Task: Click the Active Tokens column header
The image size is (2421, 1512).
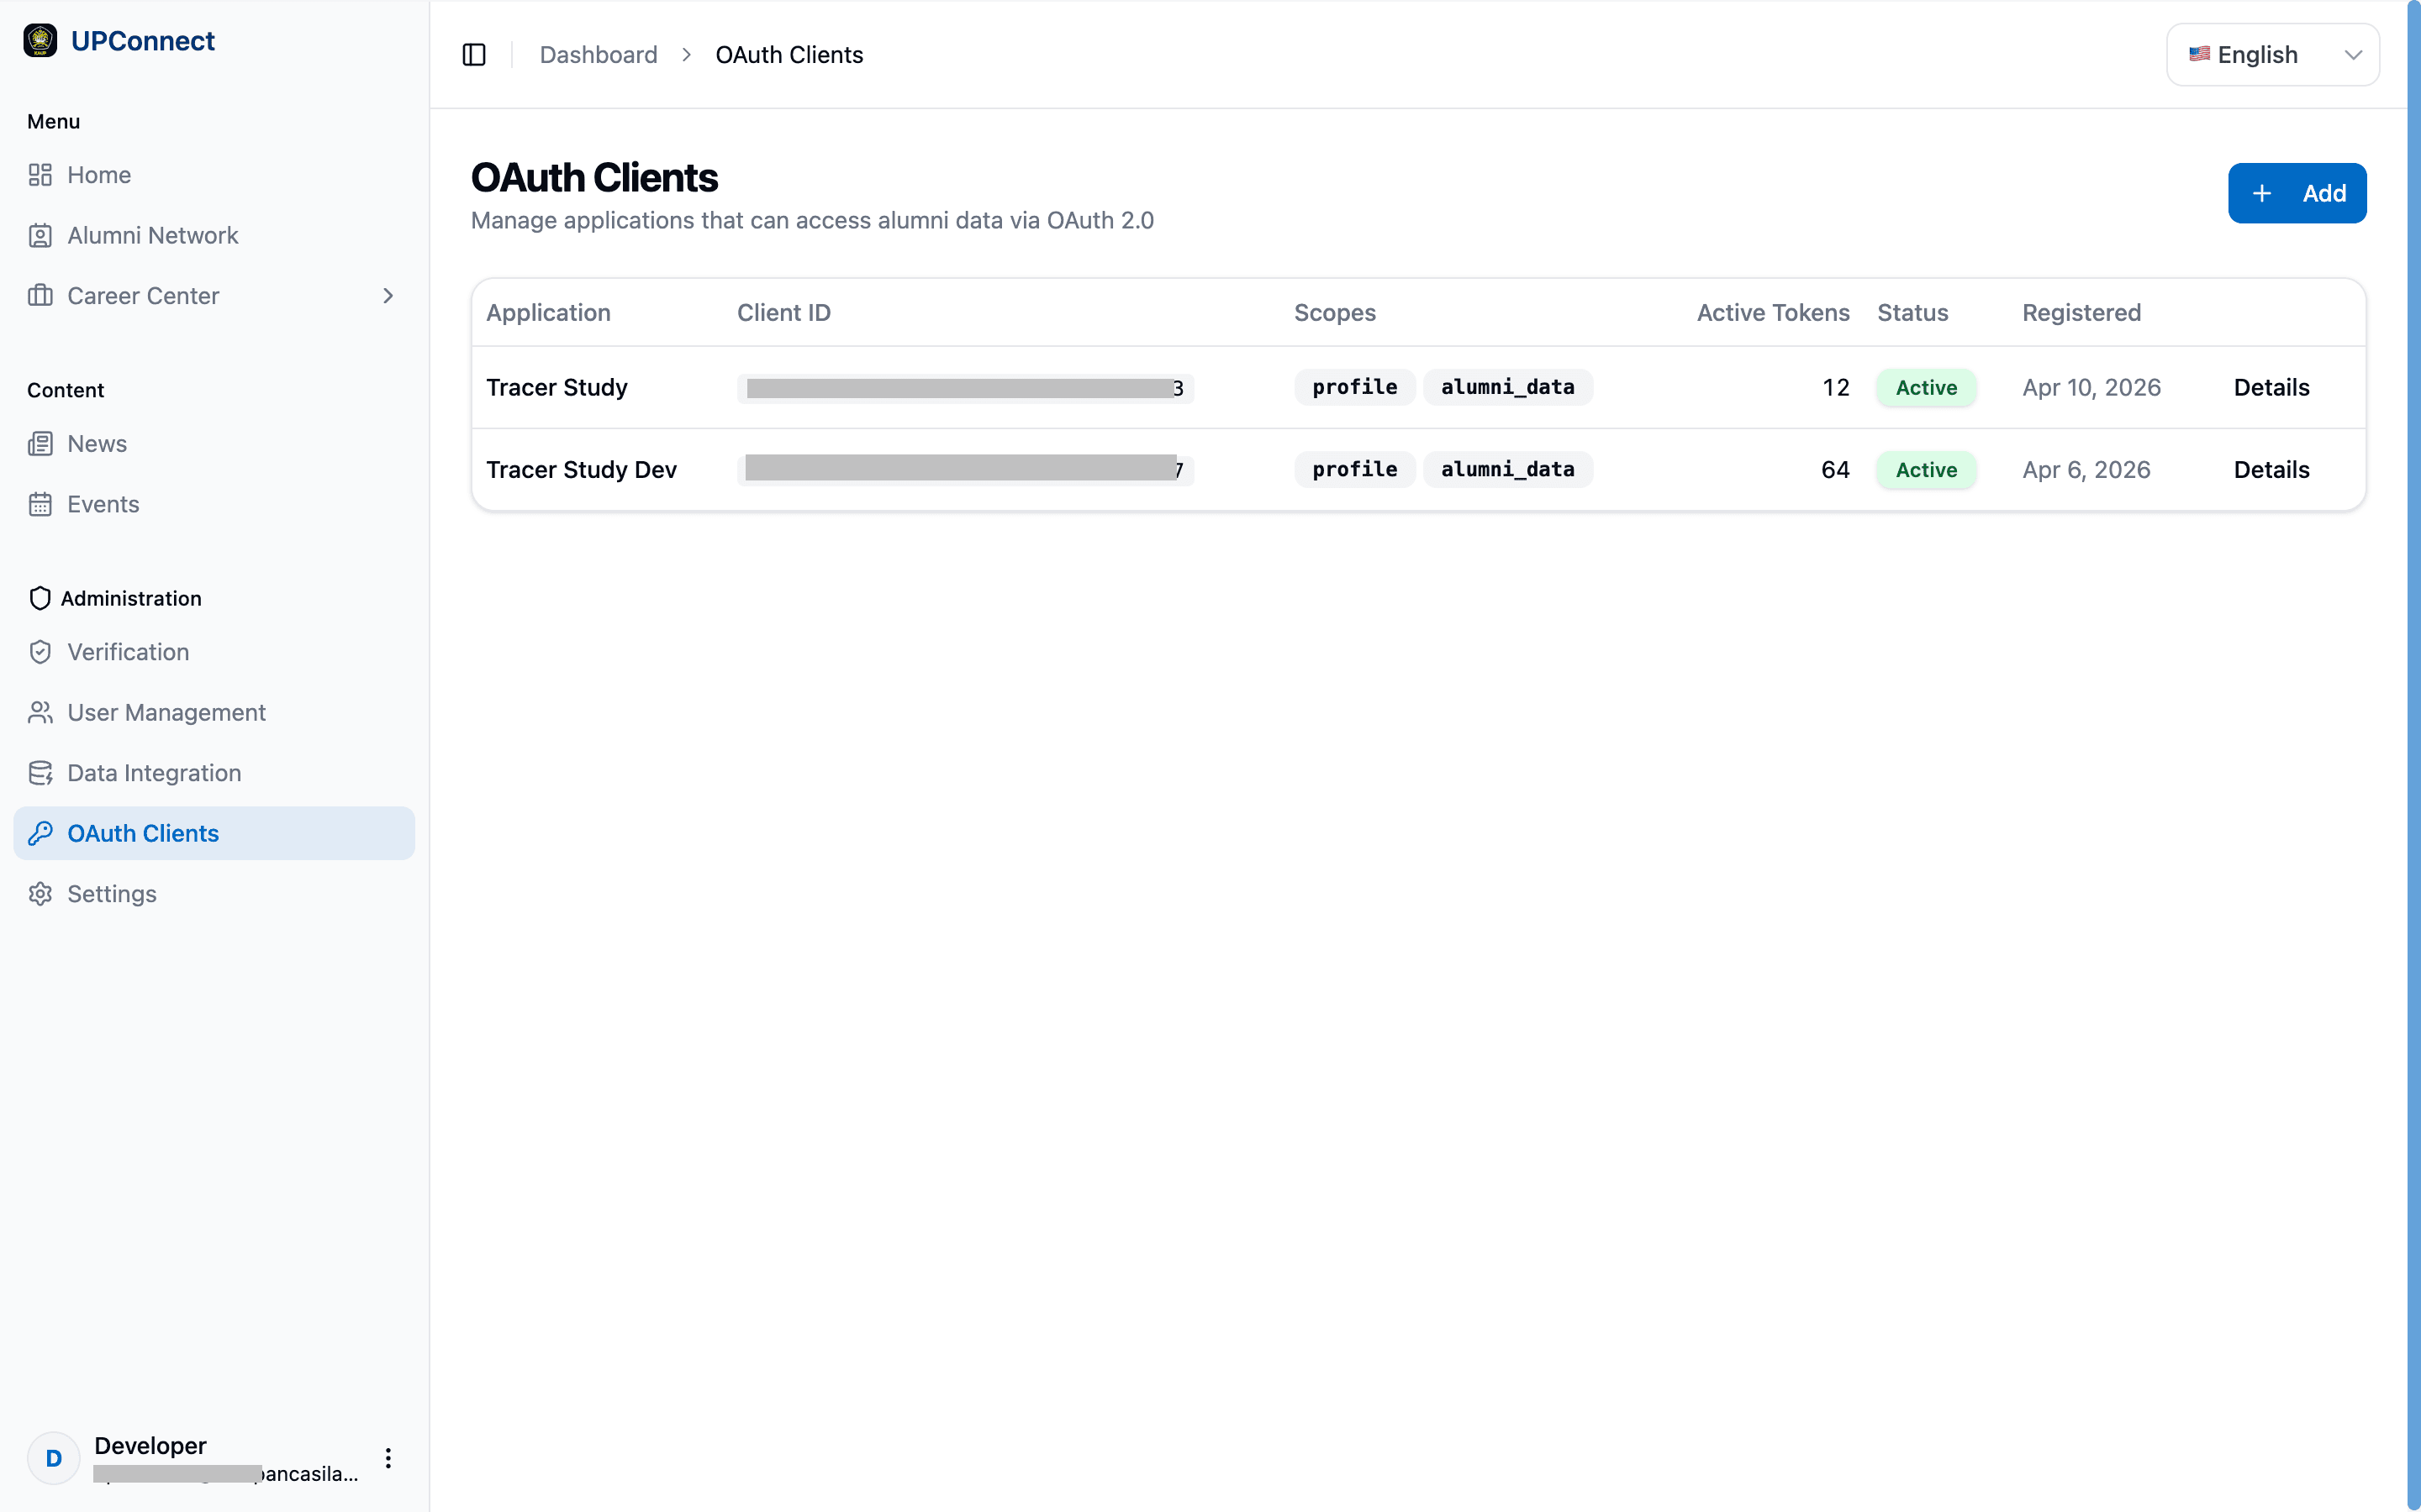Action: click(x=1773, y=313)
